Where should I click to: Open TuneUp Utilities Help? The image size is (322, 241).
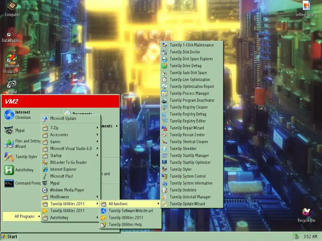130,225
